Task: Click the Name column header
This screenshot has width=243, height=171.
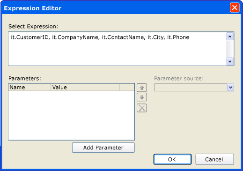Action: coord(29,87)
